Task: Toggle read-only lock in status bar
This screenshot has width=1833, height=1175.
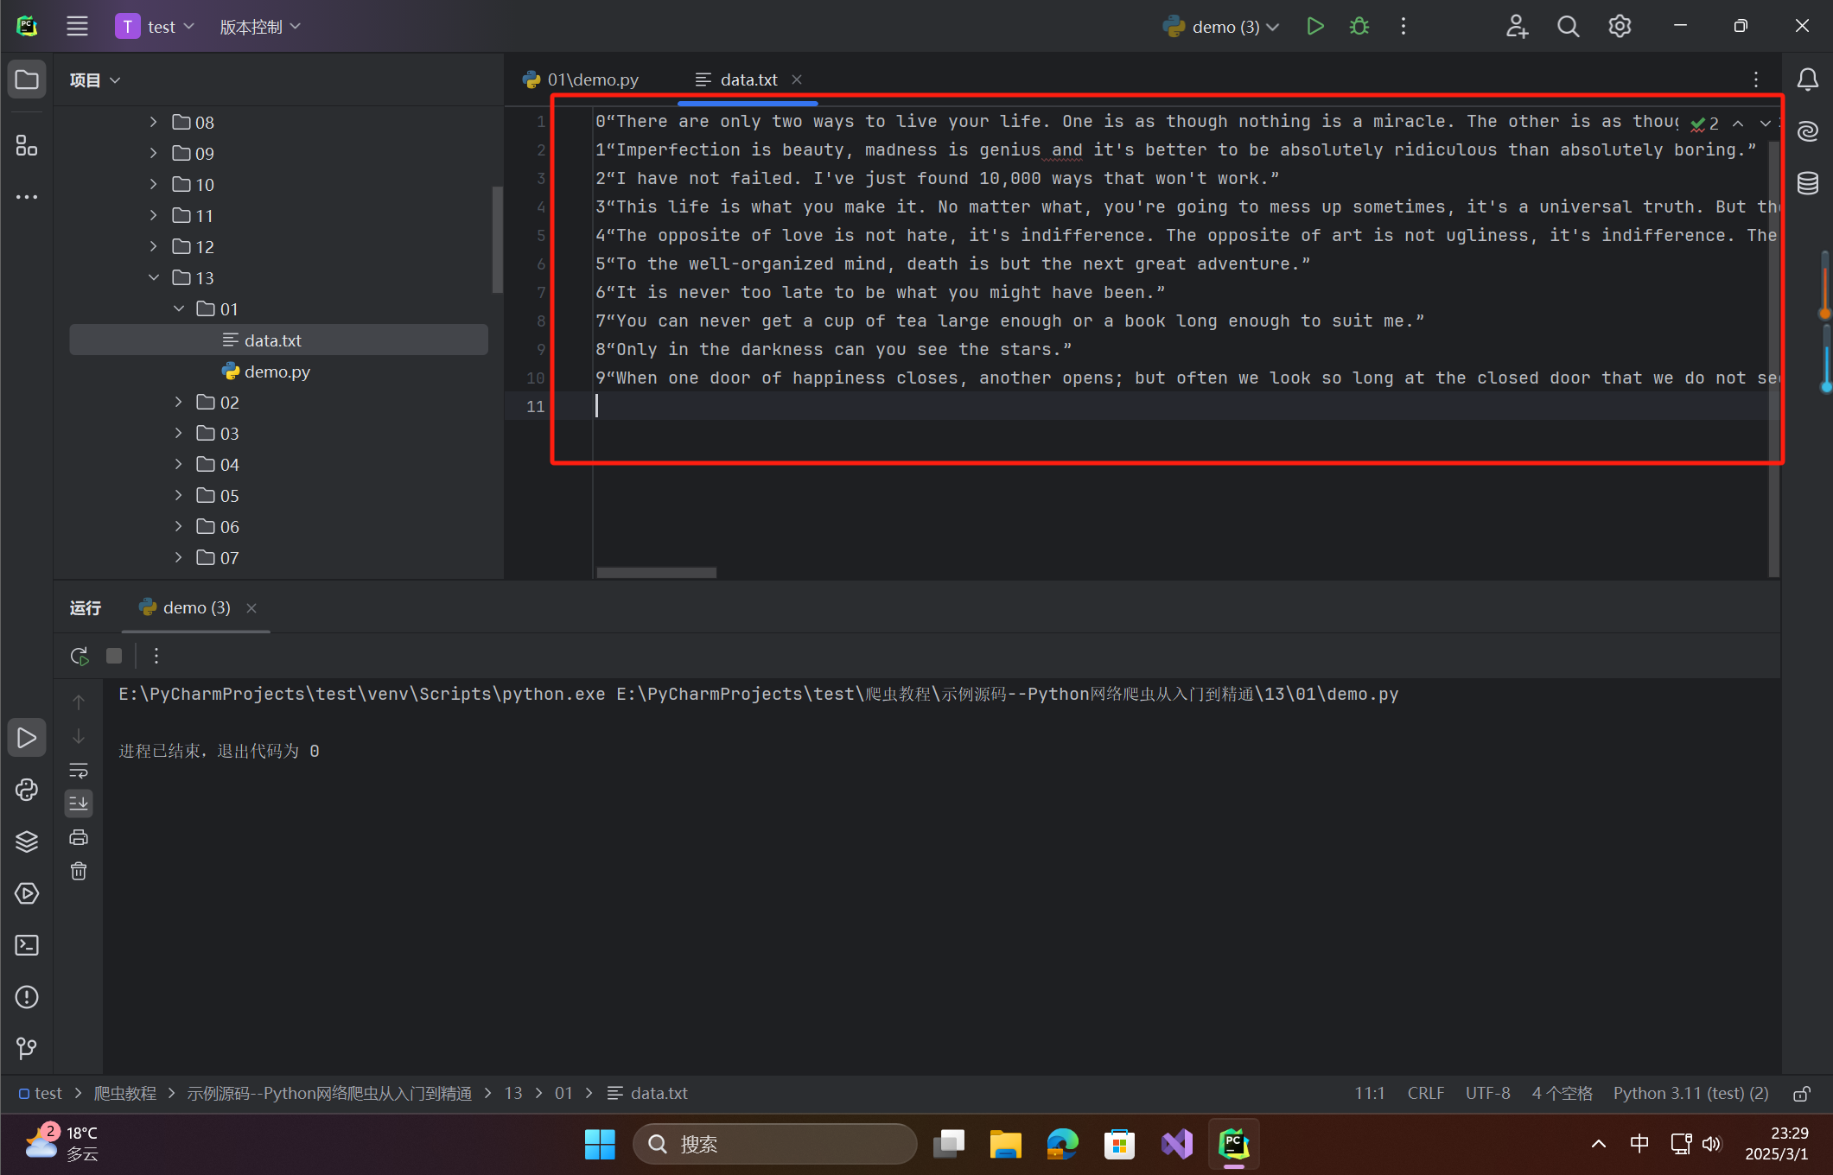Action: (x=1801, y=1094)
